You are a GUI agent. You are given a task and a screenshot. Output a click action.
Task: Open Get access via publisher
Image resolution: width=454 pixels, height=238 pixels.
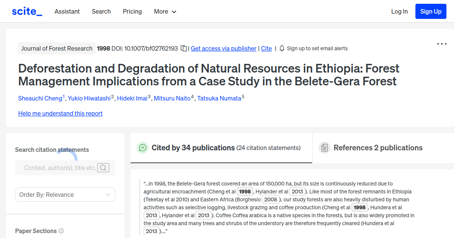tap(224, 48)
